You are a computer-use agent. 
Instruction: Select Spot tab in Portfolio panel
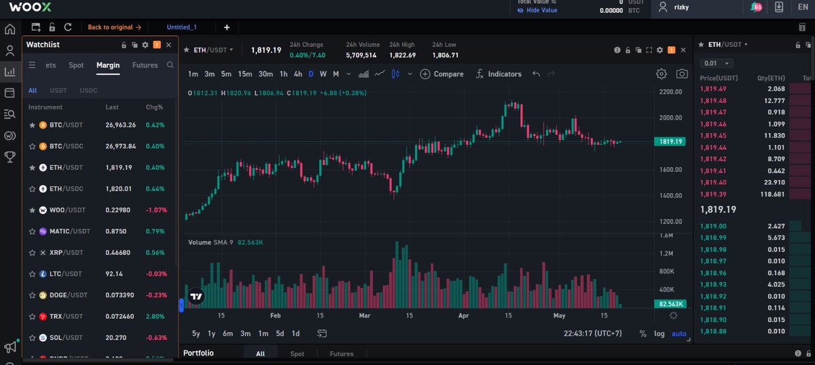[x=297, y=353]
